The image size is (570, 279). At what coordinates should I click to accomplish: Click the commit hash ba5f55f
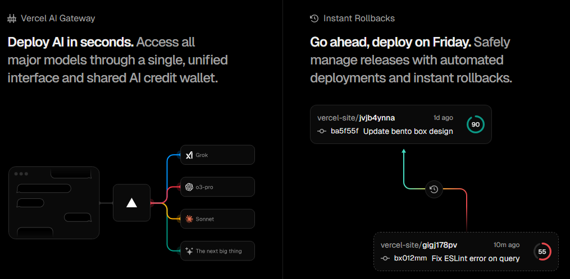345,131
